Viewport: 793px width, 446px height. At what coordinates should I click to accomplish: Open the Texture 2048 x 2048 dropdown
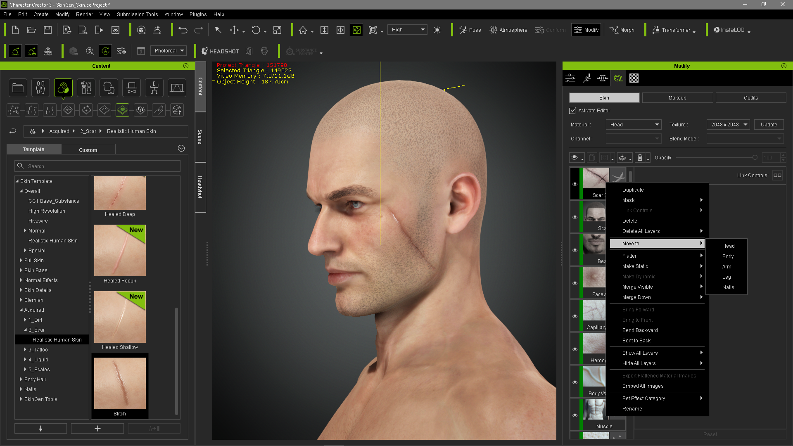pos(728,125)
